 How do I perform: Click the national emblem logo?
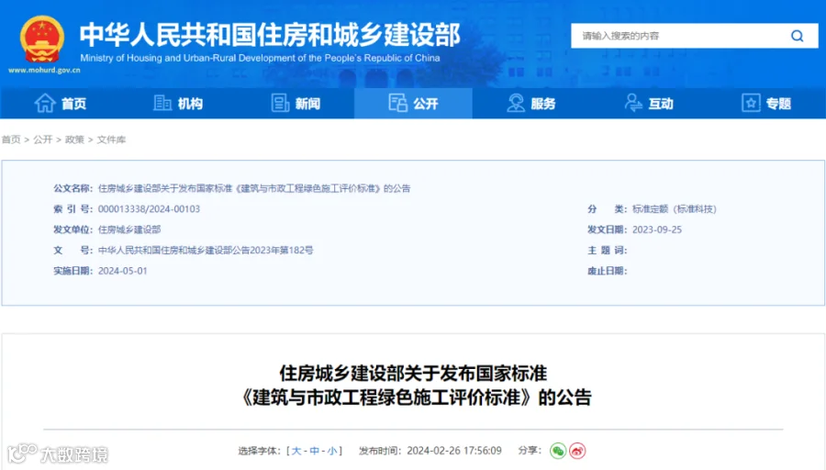(x=42, y=39)
